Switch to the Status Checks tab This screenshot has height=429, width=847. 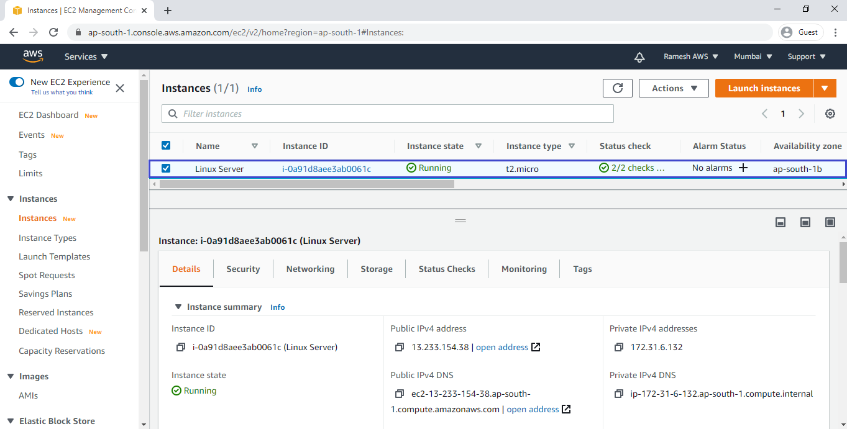pos(447,269)
